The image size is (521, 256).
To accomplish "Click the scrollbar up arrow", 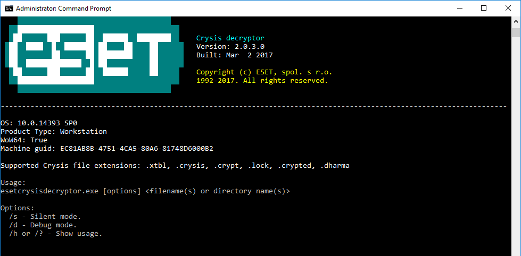I will pyautogui.click(x=516, y=22).
